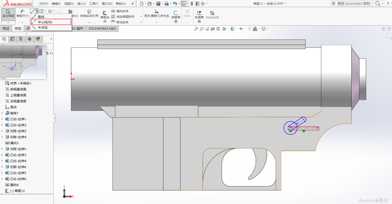The image size is (392, 204).
Task: Click the Mirror Entities (镜向实体) icon
Action: coord(113,11)
